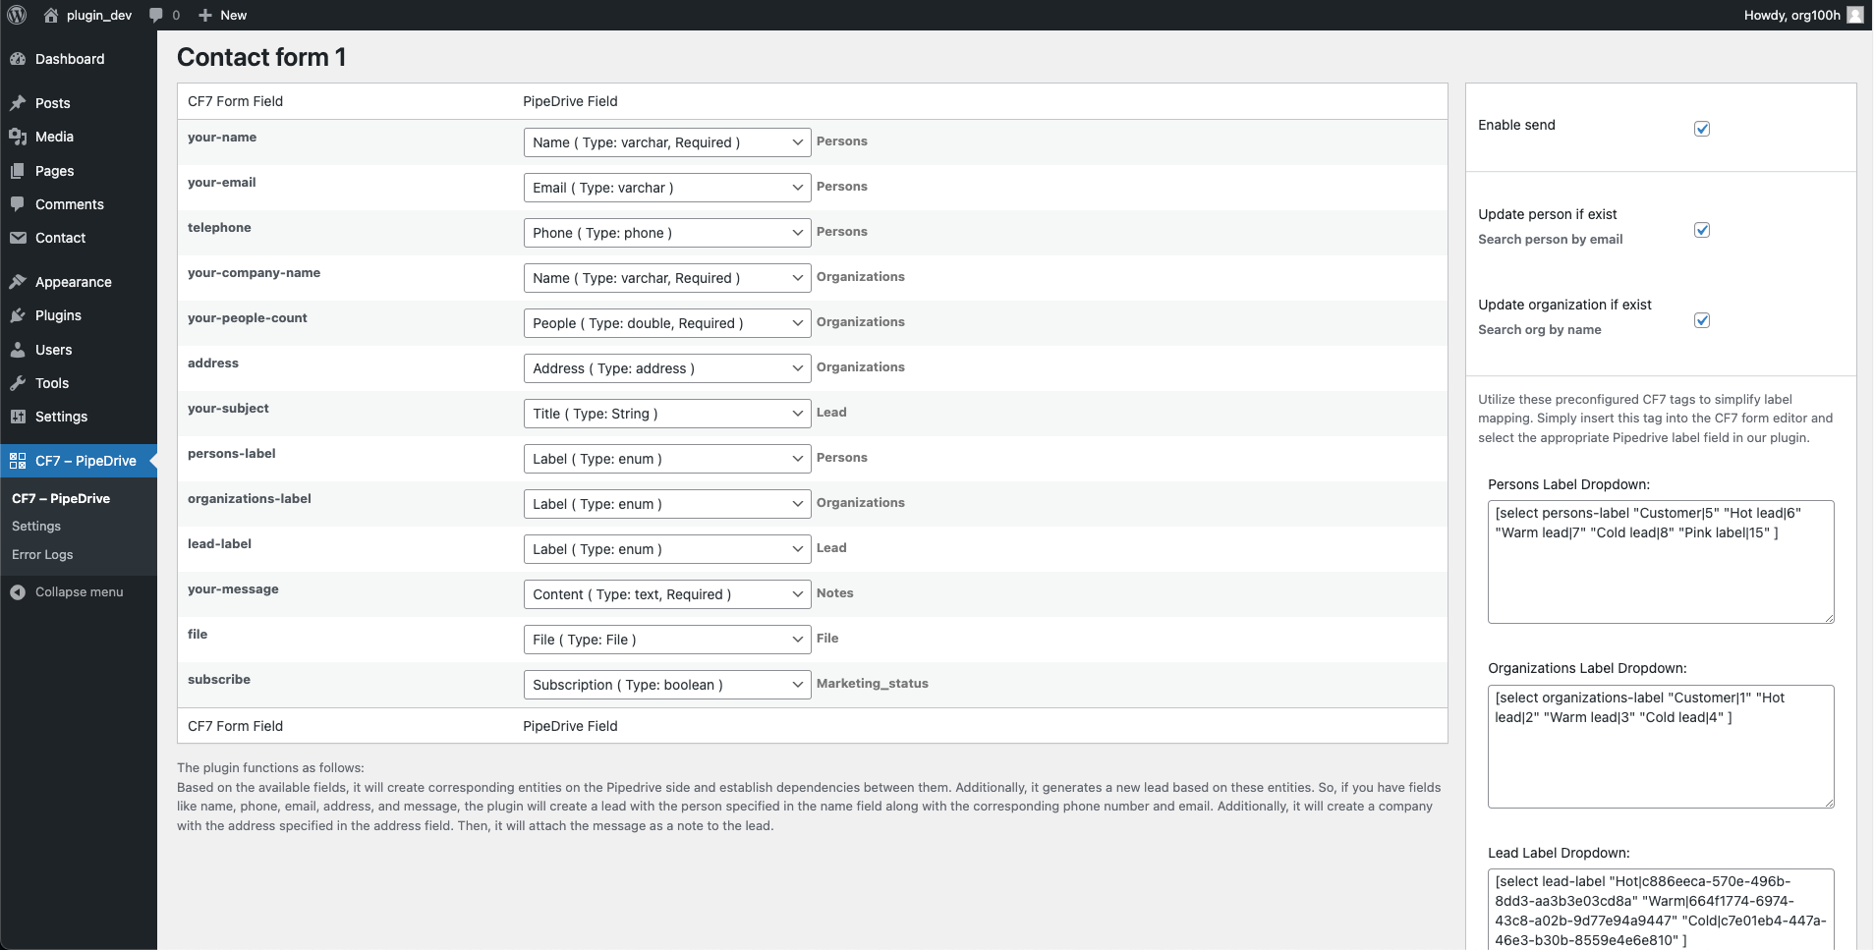
Task: Click inside Lead Label Dropdown textarea
Action: tap(1661, 909)
